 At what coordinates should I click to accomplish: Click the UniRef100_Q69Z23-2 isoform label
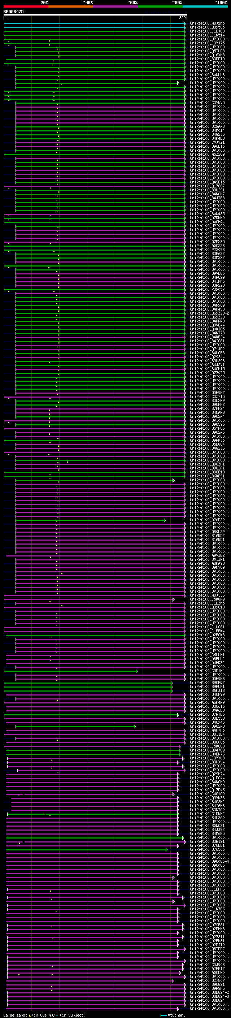210,313
